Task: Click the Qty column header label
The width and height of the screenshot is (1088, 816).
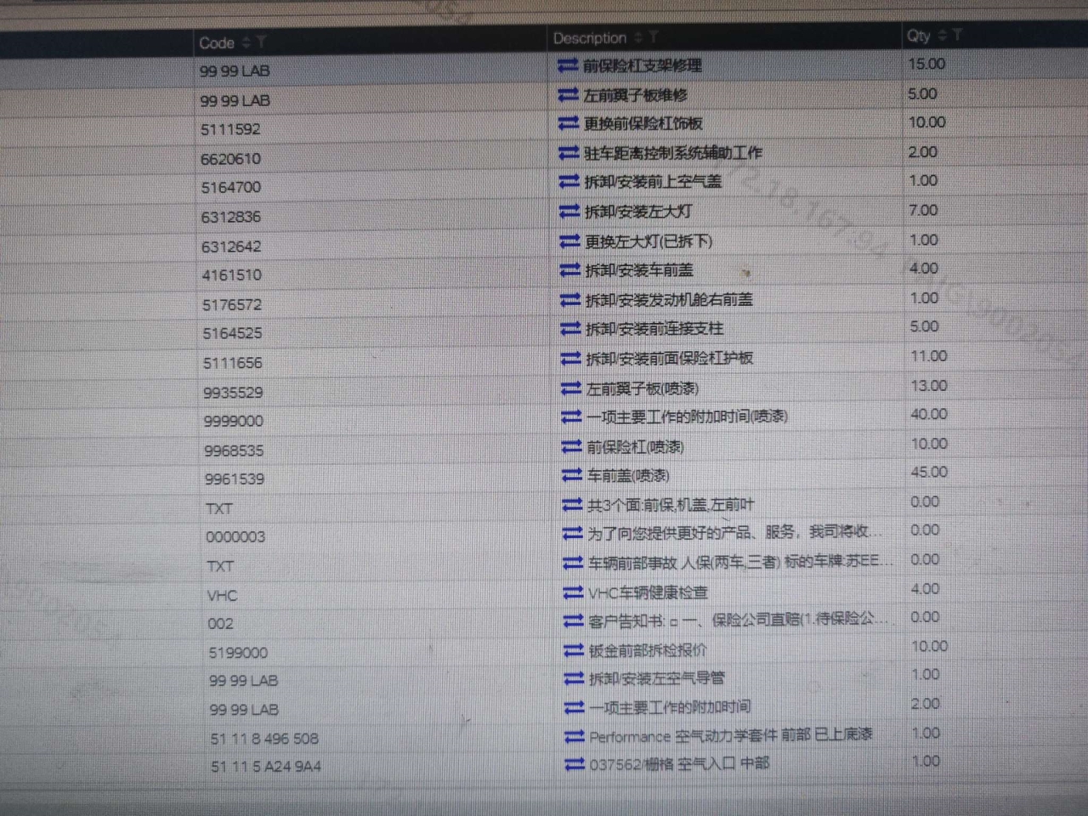Action: (919, 36)
